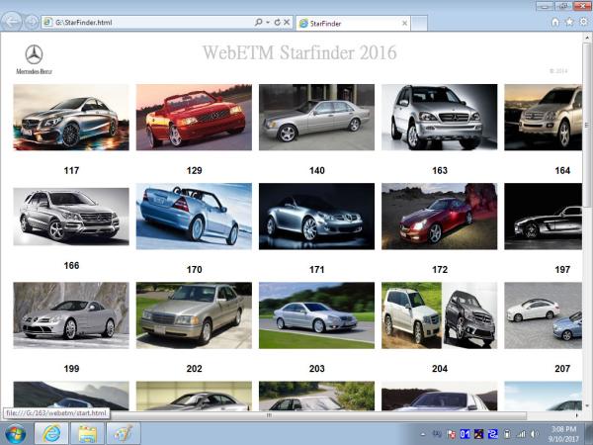Click the 204 label text
593x445 pixels.
(x=440, y=369)
